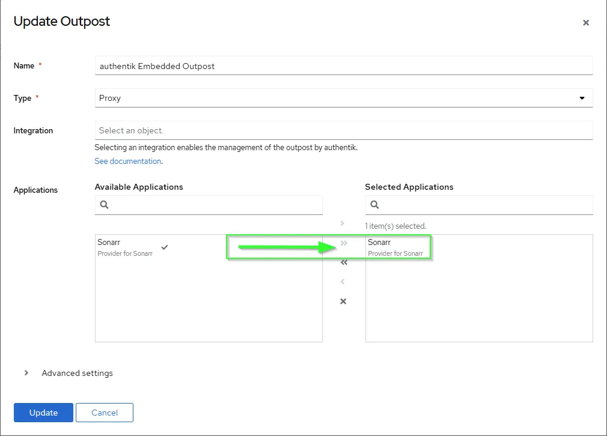The width and height of the screenshot is (607, 436).
Task: Click the magnifier icon under Available Applications
Action: point(105,205)
